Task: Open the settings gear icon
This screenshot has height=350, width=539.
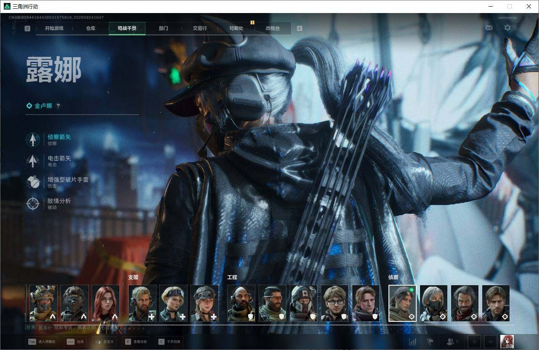Action: pyautogui.click(x=507, y=28)
